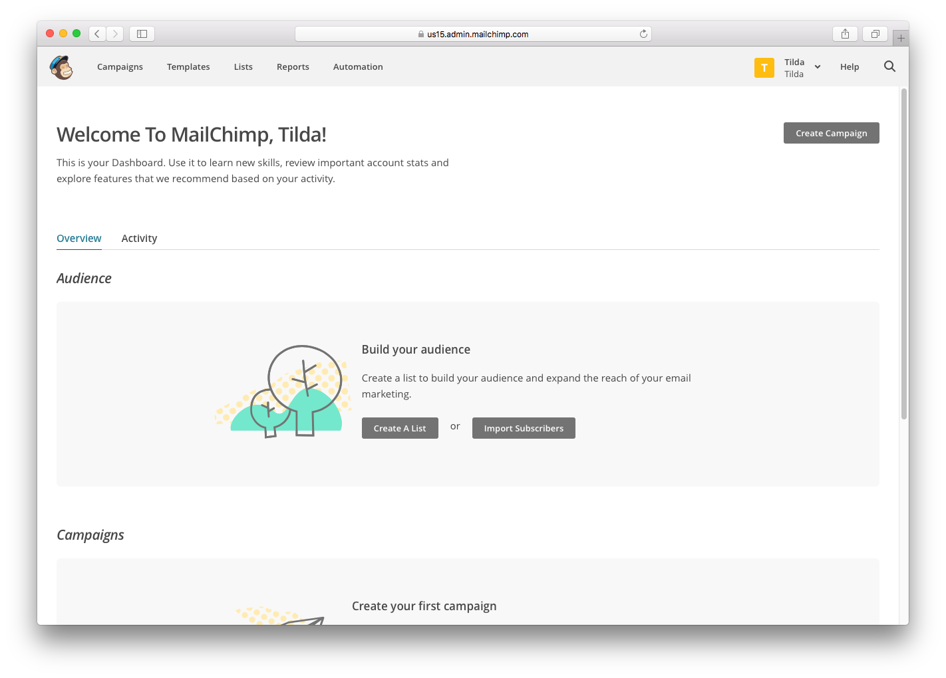Click the lock icon in address bar
The height and width of the screenshot is (678, 946).
tap(421, 34)
